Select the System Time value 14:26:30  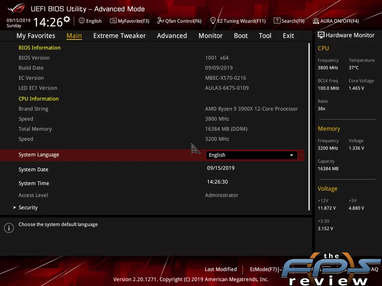(x=217, y=182)
